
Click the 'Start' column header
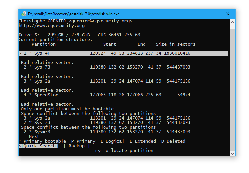(x=109, y=44)
